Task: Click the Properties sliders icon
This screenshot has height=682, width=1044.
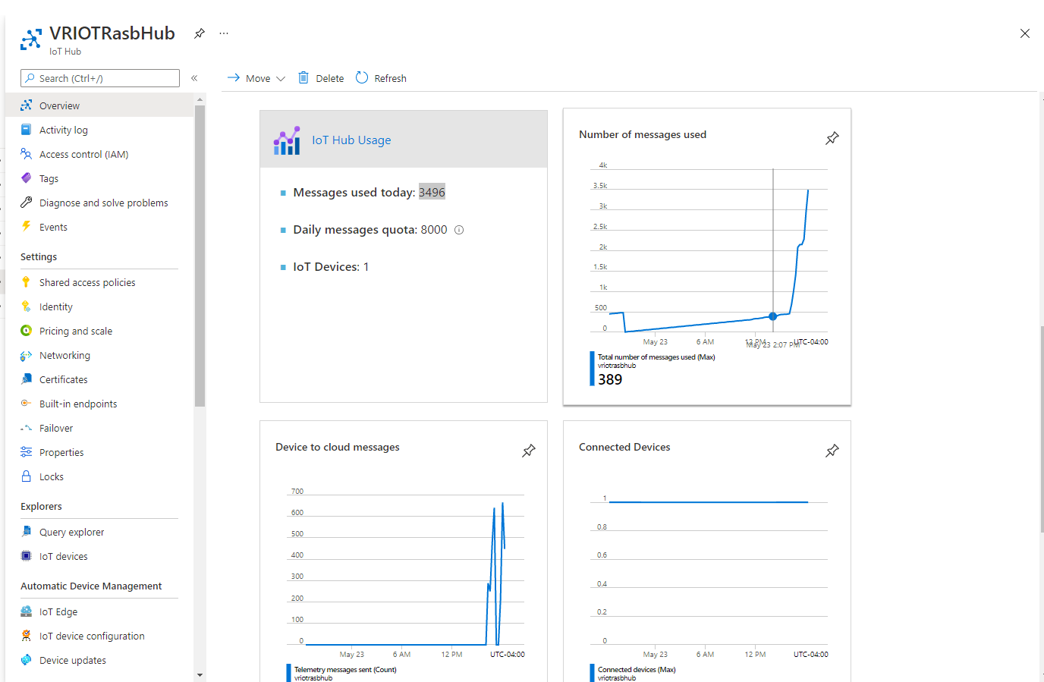Action: tap(27, 452)
